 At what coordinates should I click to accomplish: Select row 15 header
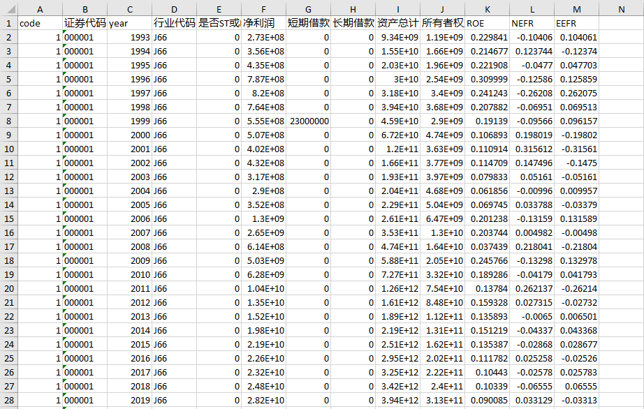[9, 218]
